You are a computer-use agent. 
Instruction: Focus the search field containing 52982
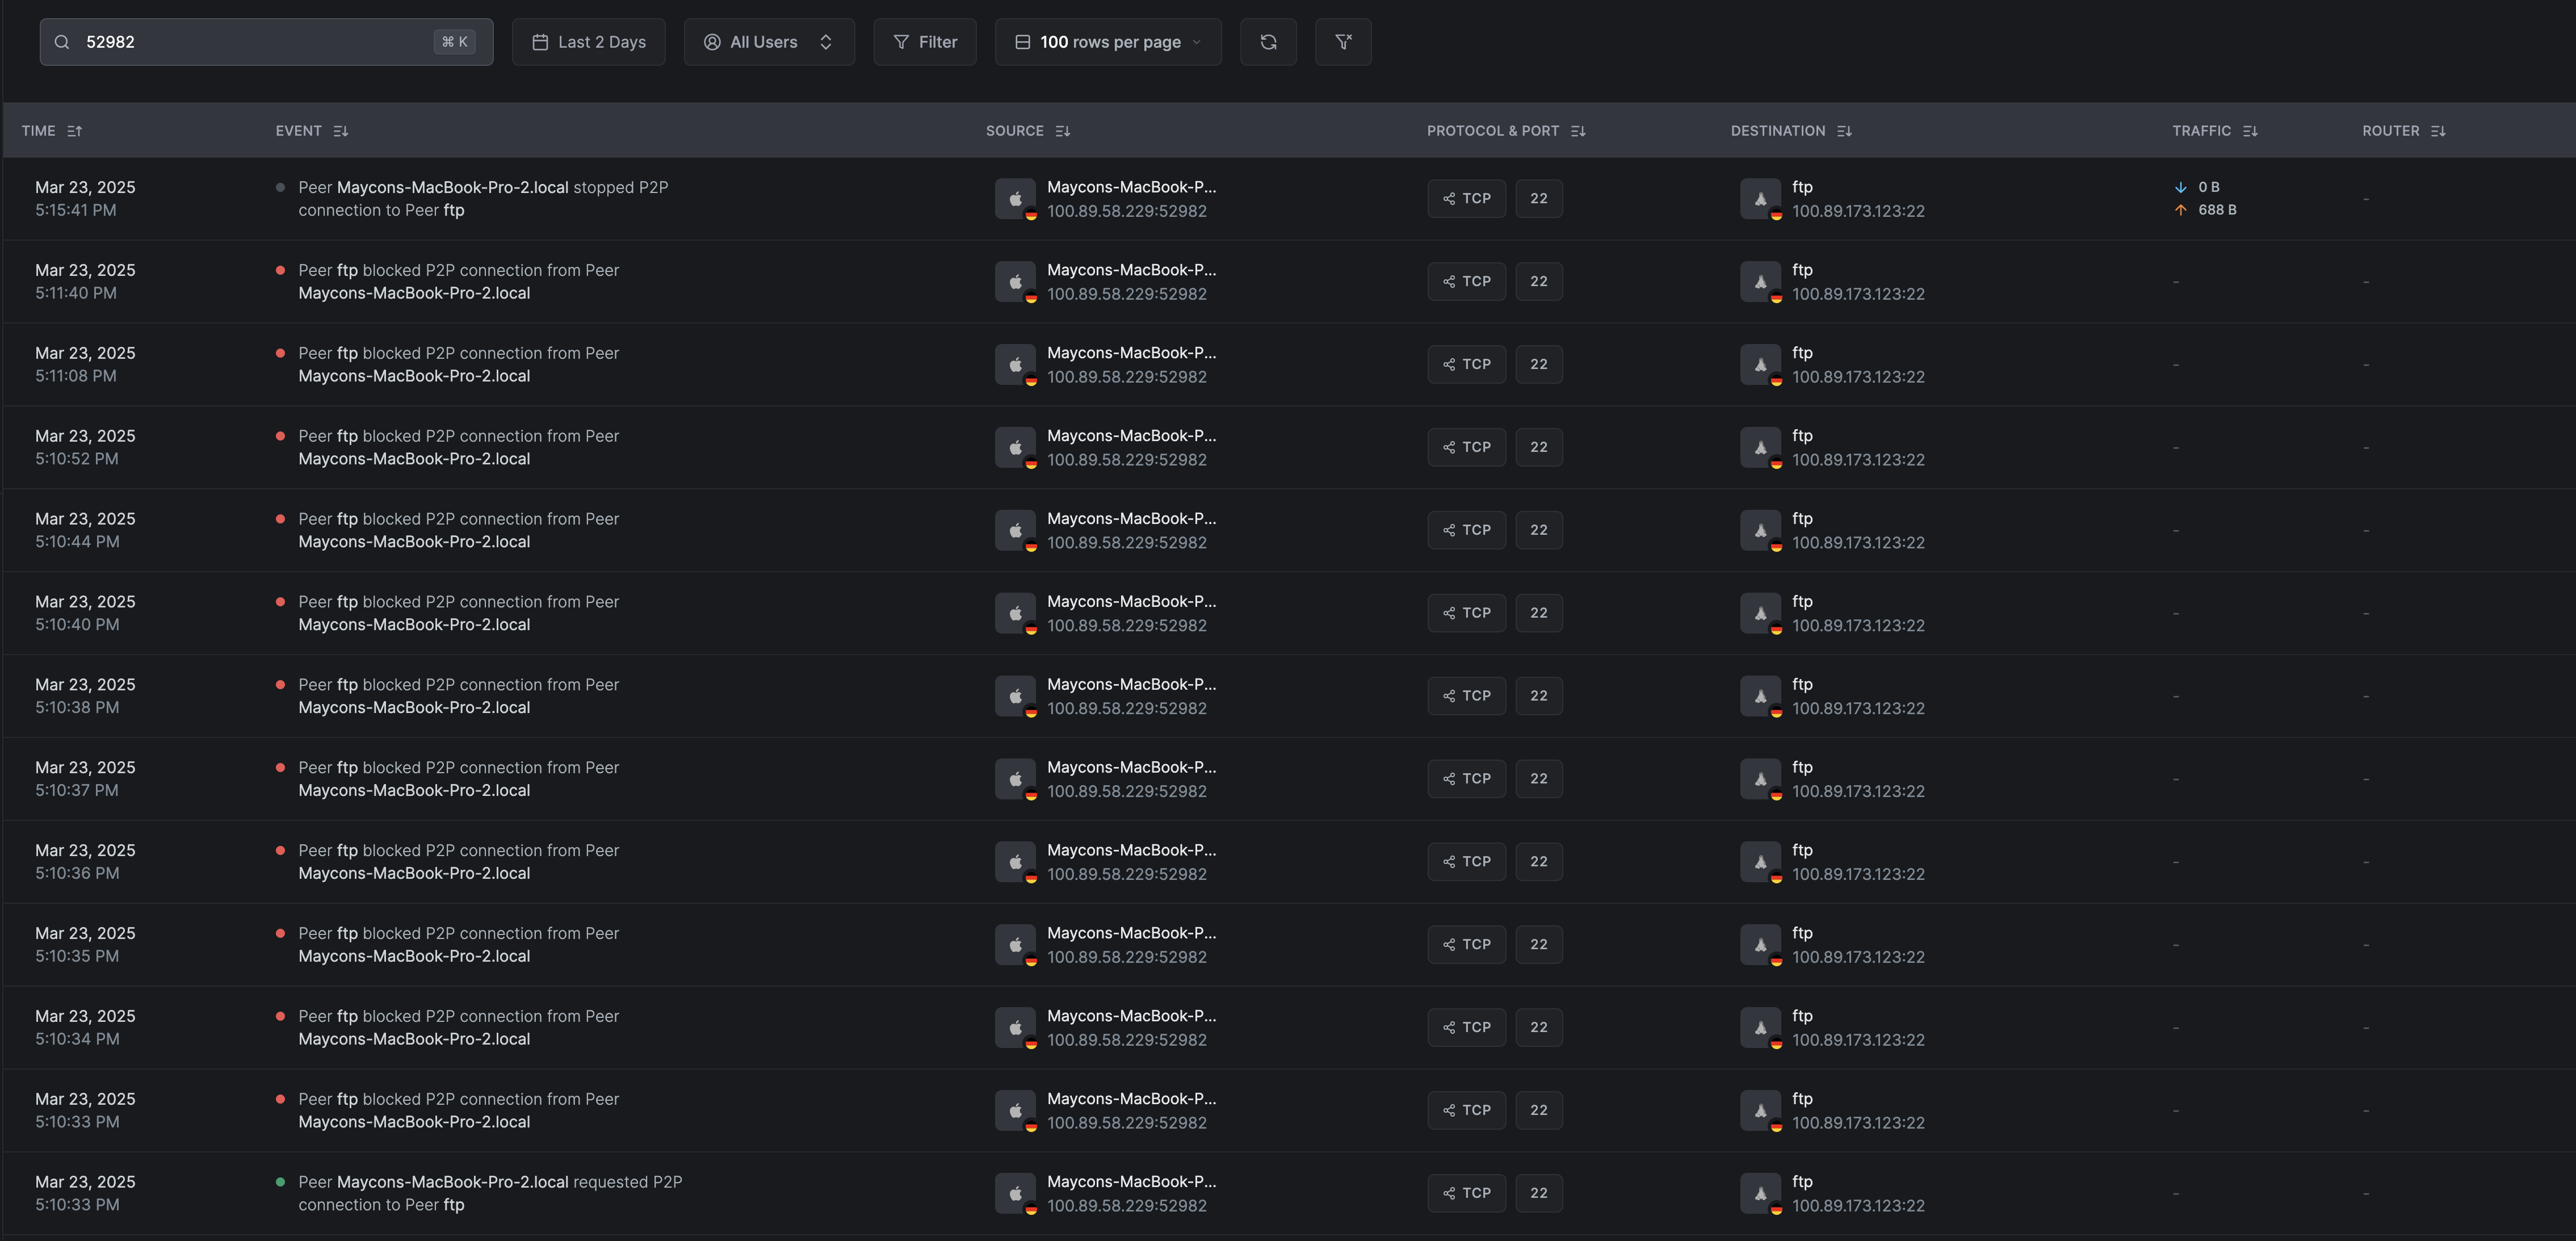250,42
